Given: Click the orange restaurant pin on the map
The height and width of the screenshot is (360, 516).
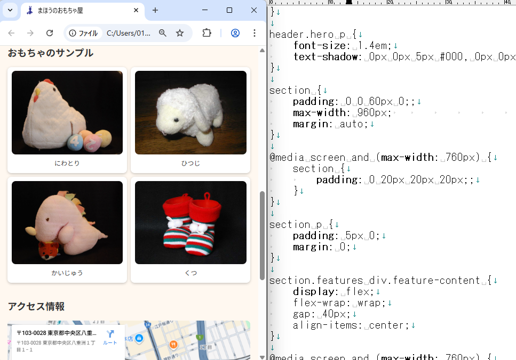Looking at the screenshot, I should point(173,345).
